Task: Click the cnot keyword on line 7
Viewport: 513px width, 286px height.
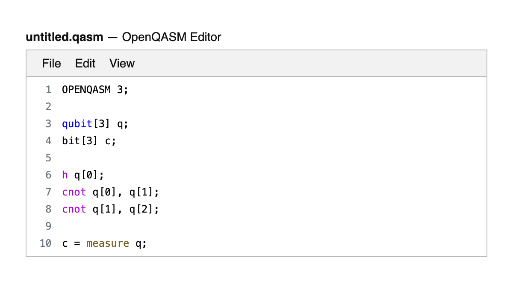Action: [x=74, y=192]
